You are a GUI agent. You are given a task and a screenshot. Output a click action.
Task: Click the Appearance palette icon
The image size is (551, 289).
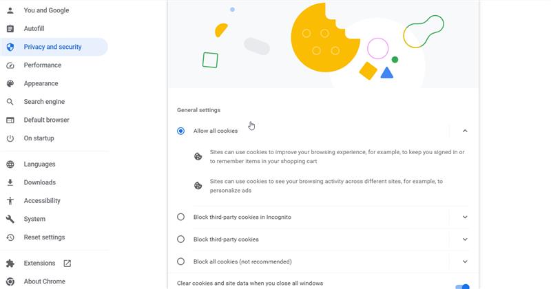pyautogui.click(x=10, y=83)
